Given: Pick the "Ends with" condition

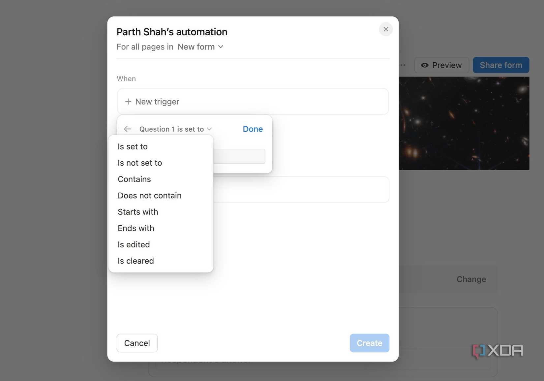Looking at the screenshot, I should pyautogui.click(x=136, y=228).
